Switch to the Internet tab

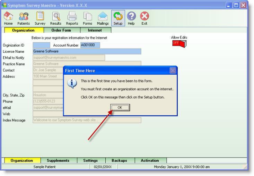[x=95, y=30]
